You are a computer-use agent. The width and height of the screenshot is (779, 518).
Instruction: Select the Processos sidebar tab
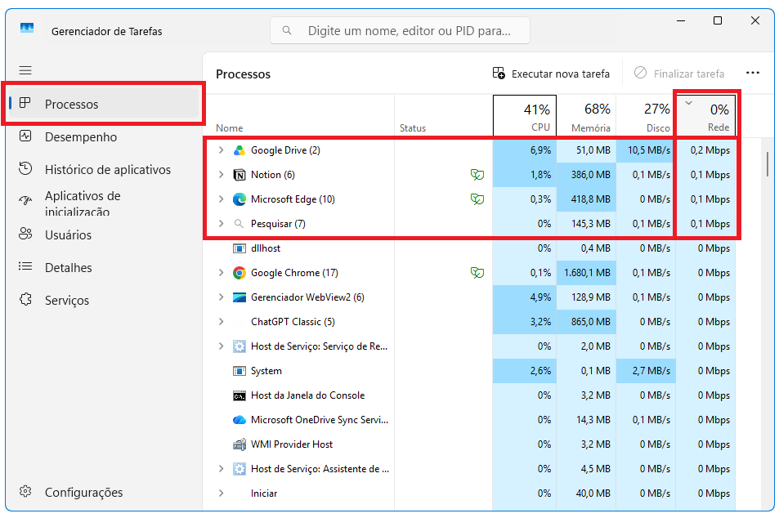(104, 104)
